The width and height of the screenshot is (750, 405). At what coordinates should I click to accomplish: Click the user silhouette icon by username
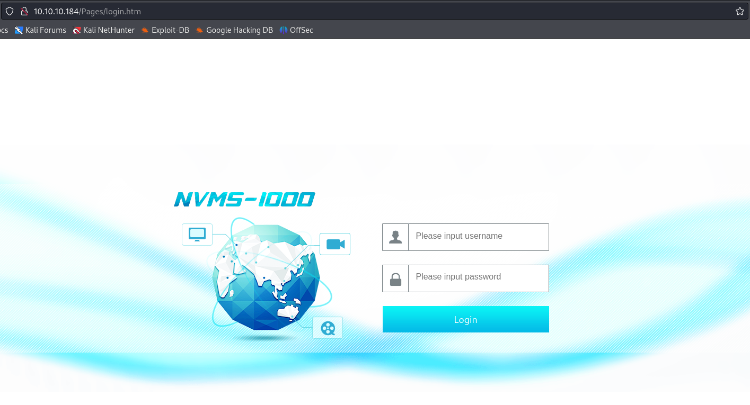pyautogui.click(x=395, y=237)
